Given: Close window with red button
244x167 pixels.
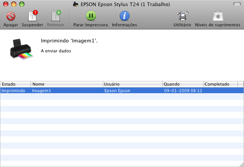Looking at the screenshot, I should 6,4.
